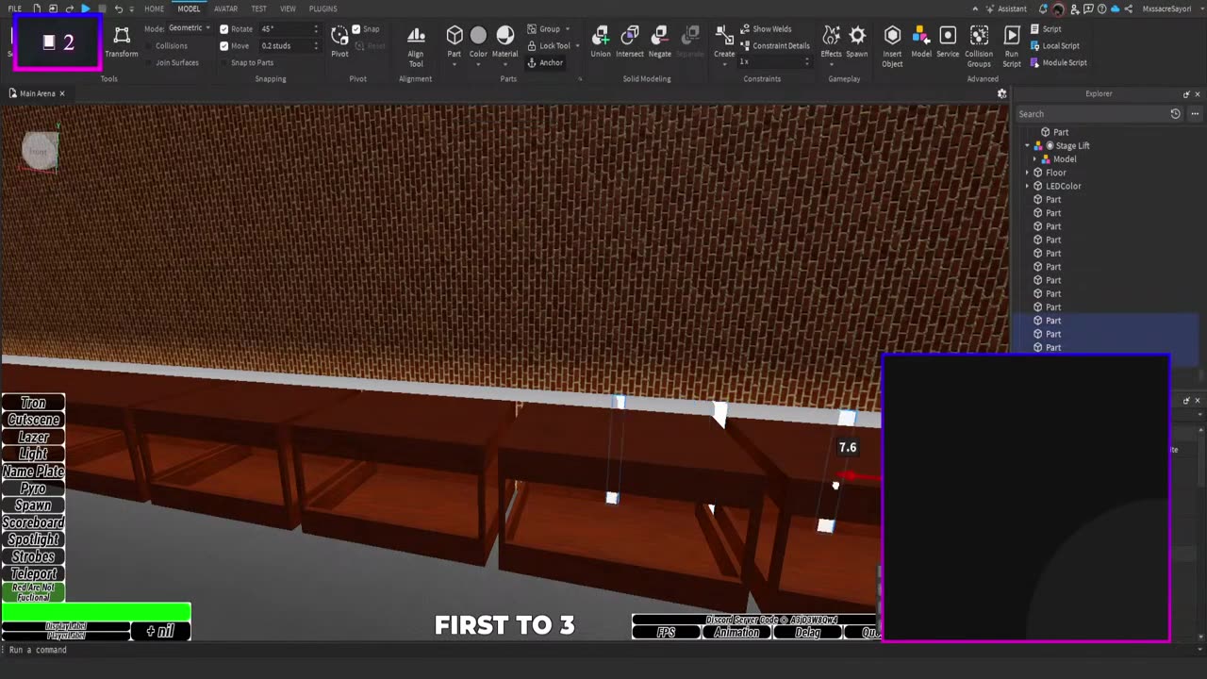Image resolution: width=1207 pixels, height=679 pixels.
Task: Open the Insert Object dialog
Action: [892, 46]
